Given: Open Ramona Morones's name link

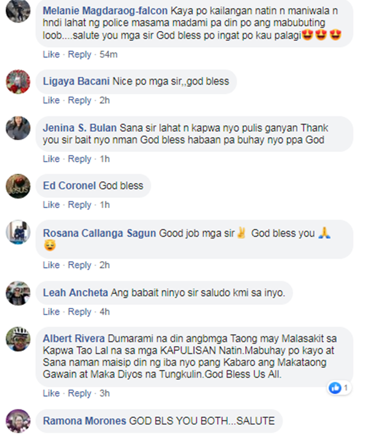Looking at the screenshot, I should (x=84, y=421).
